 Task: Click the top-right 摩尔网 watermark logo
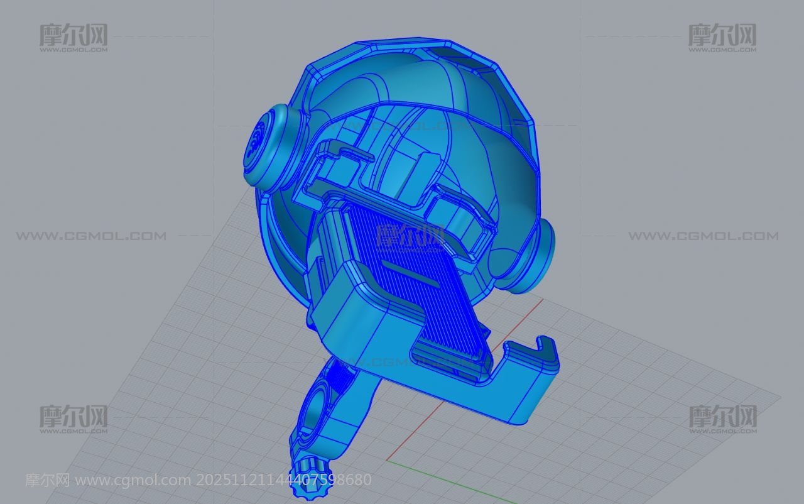pos(722,37)
